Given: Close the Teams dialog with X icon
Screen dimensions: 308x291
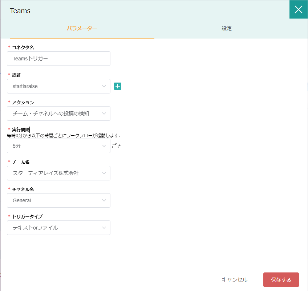Looking at the screenshot, I should (299, 9).
